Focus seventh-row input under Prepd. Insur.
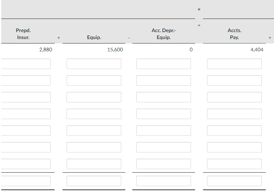This screenshot has height=194, width=274. (26, 164)
